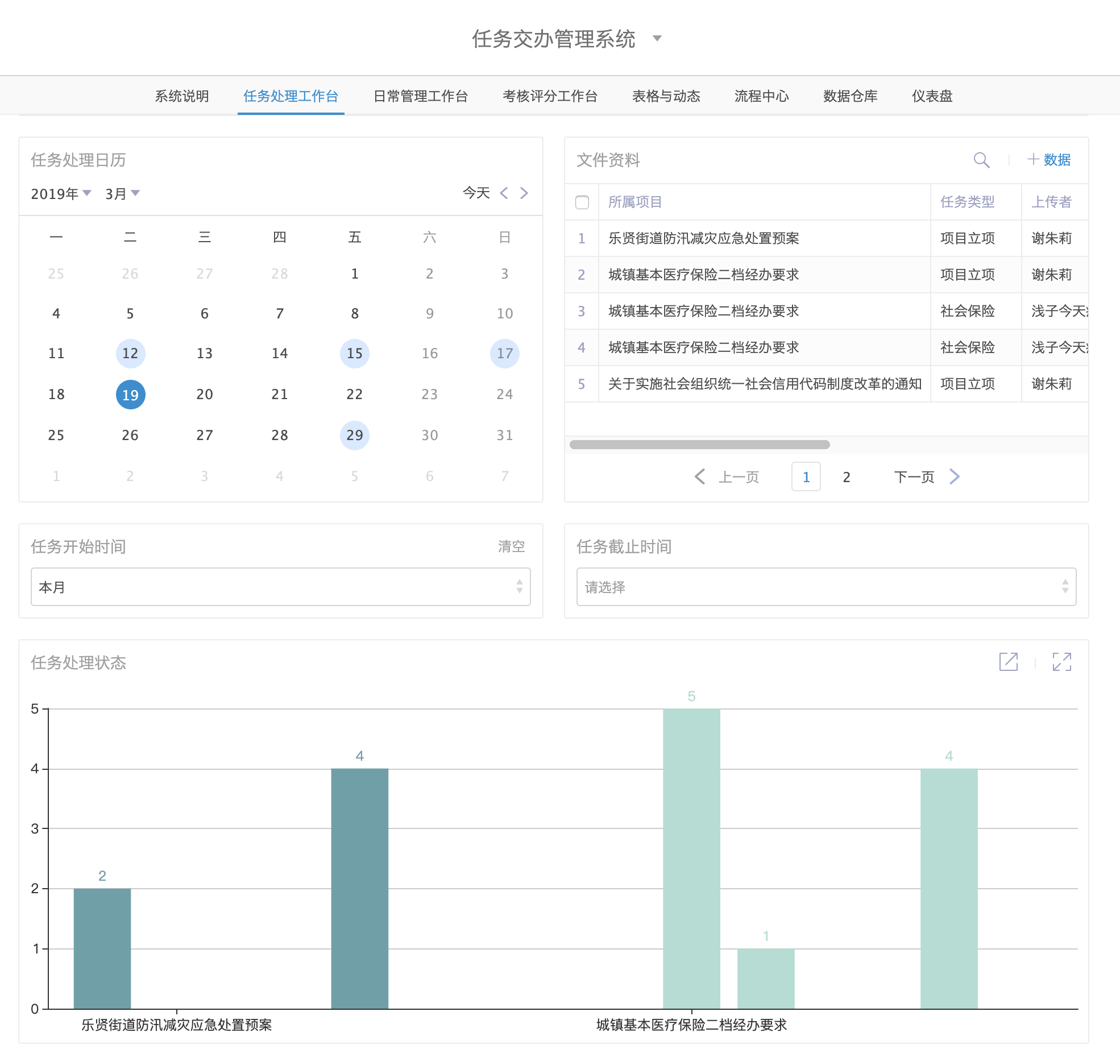
Task: Go to next month using calendar right chevron
Action: coord(524,193)
